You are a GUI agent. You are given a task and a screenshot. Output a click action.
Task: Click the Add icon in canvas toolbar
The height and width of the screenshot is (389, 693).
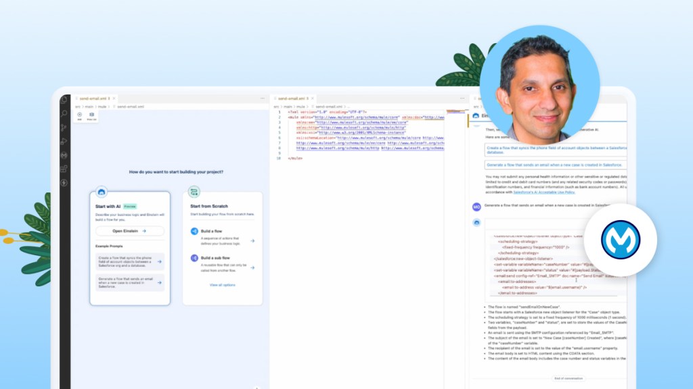coord(79,115)
